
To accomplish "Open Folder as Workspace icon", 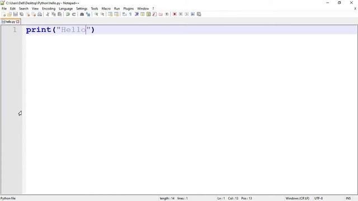I will [161, 14].
